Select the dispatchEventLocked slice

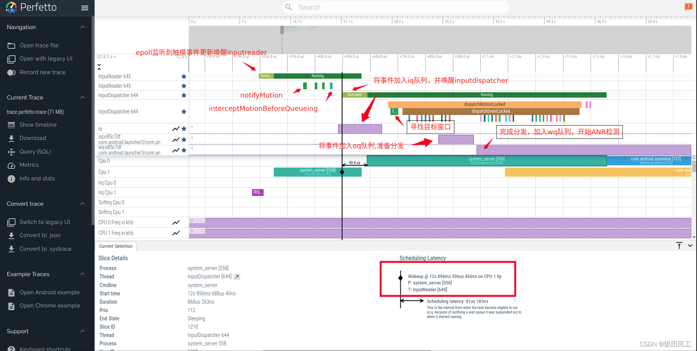pos(491,111)
